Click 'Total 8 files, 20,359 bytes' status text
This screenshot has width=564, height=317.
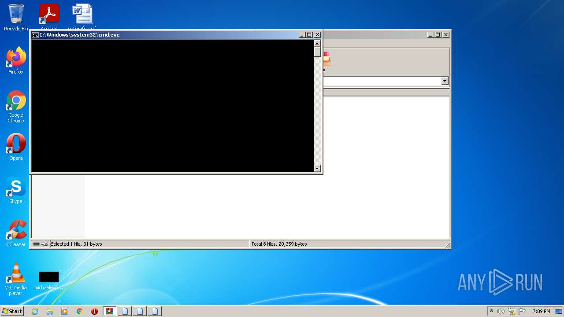[279, 244]
